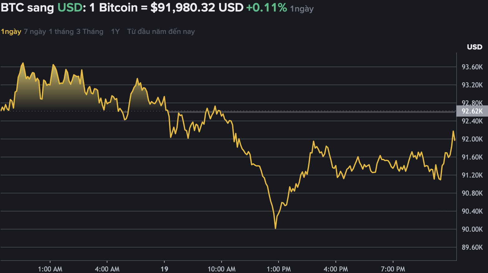Open the 1 tháng chart period
The image size is (488, 273).
coord(61,31)
